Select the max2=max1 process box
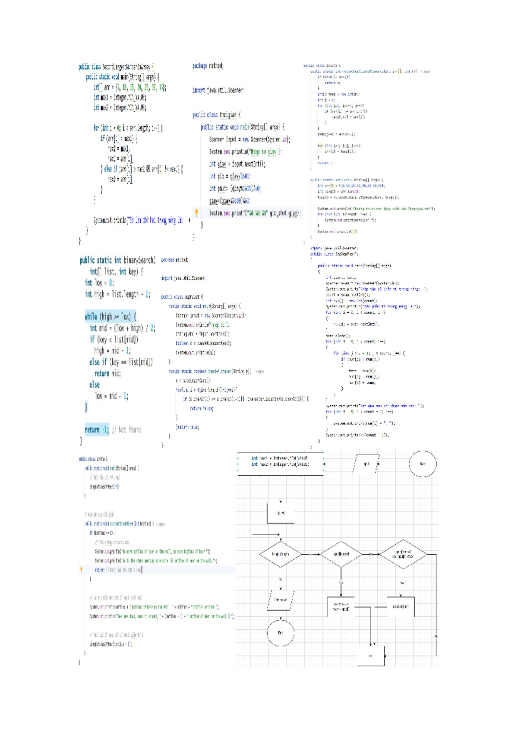The height and width of the screenshot is (732, 518). click(341, 607)
